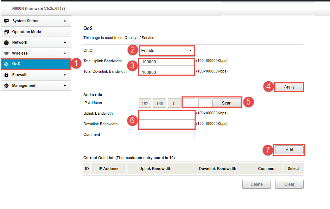Click the Downlink Bandwidth column header
Screen dimensions: 330x209
[218, 169]
